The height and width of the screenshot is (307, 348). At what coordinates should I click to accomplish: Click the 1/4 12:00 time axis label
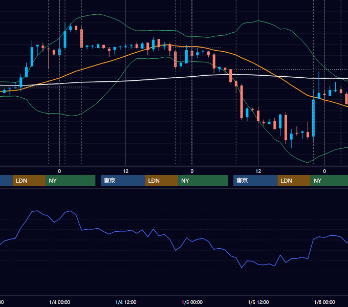point(125,302)
